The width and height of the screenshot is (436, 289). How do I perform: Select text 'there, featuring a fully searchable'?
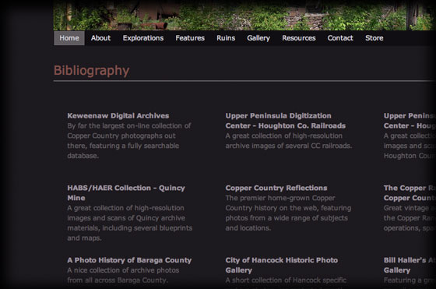click(123, 146)
